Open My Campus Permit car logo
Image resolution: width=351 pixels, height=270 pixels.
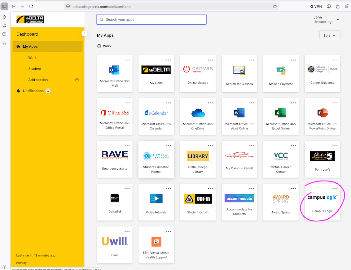(239, 155)
